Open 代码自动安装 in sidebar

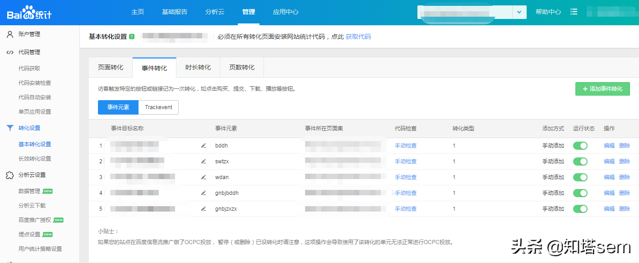coord(35,97)
